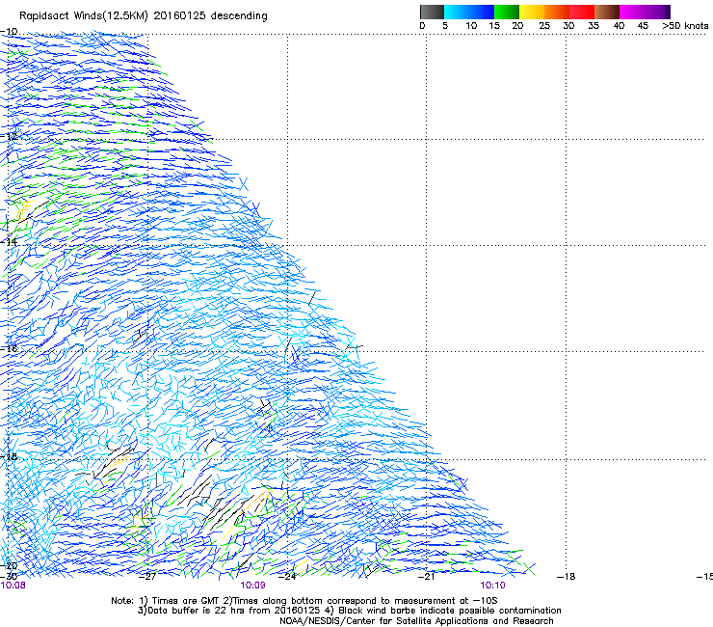Click the "-10" latitude label on left axis
This screenshot has width=713, height=627.
click(x=9, y=32)
